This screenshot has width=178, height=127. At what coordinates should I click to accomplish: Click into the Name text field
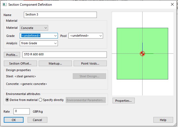[60, 15]
